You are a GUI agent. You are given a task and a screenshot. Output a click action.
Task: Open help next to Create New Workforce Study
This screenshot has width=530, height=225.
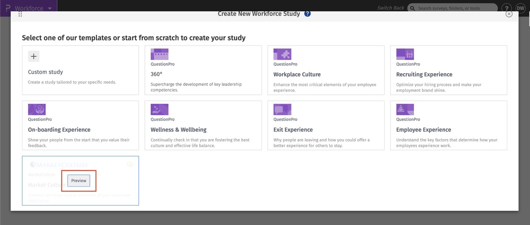307,14
